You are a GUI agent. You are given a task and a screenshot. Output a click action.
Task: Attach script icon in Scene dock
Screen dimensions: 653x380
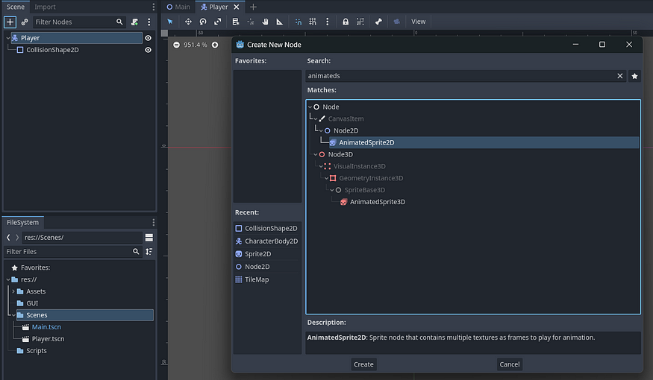pyautogui.click(x=134, y=22)
